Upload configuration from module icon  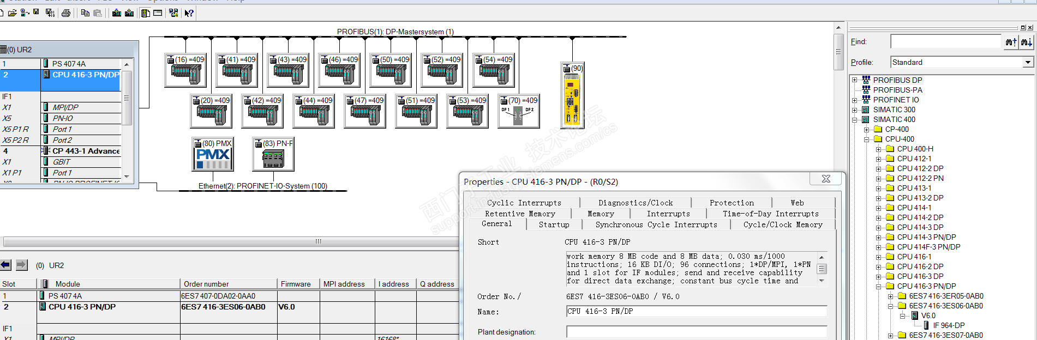click(129, 13)
